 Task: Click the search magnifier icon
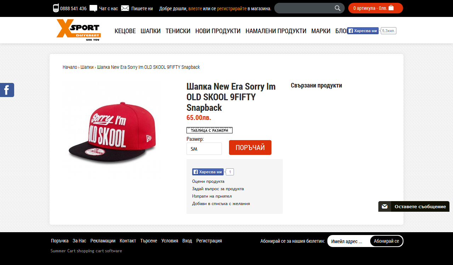coord(338,8)
